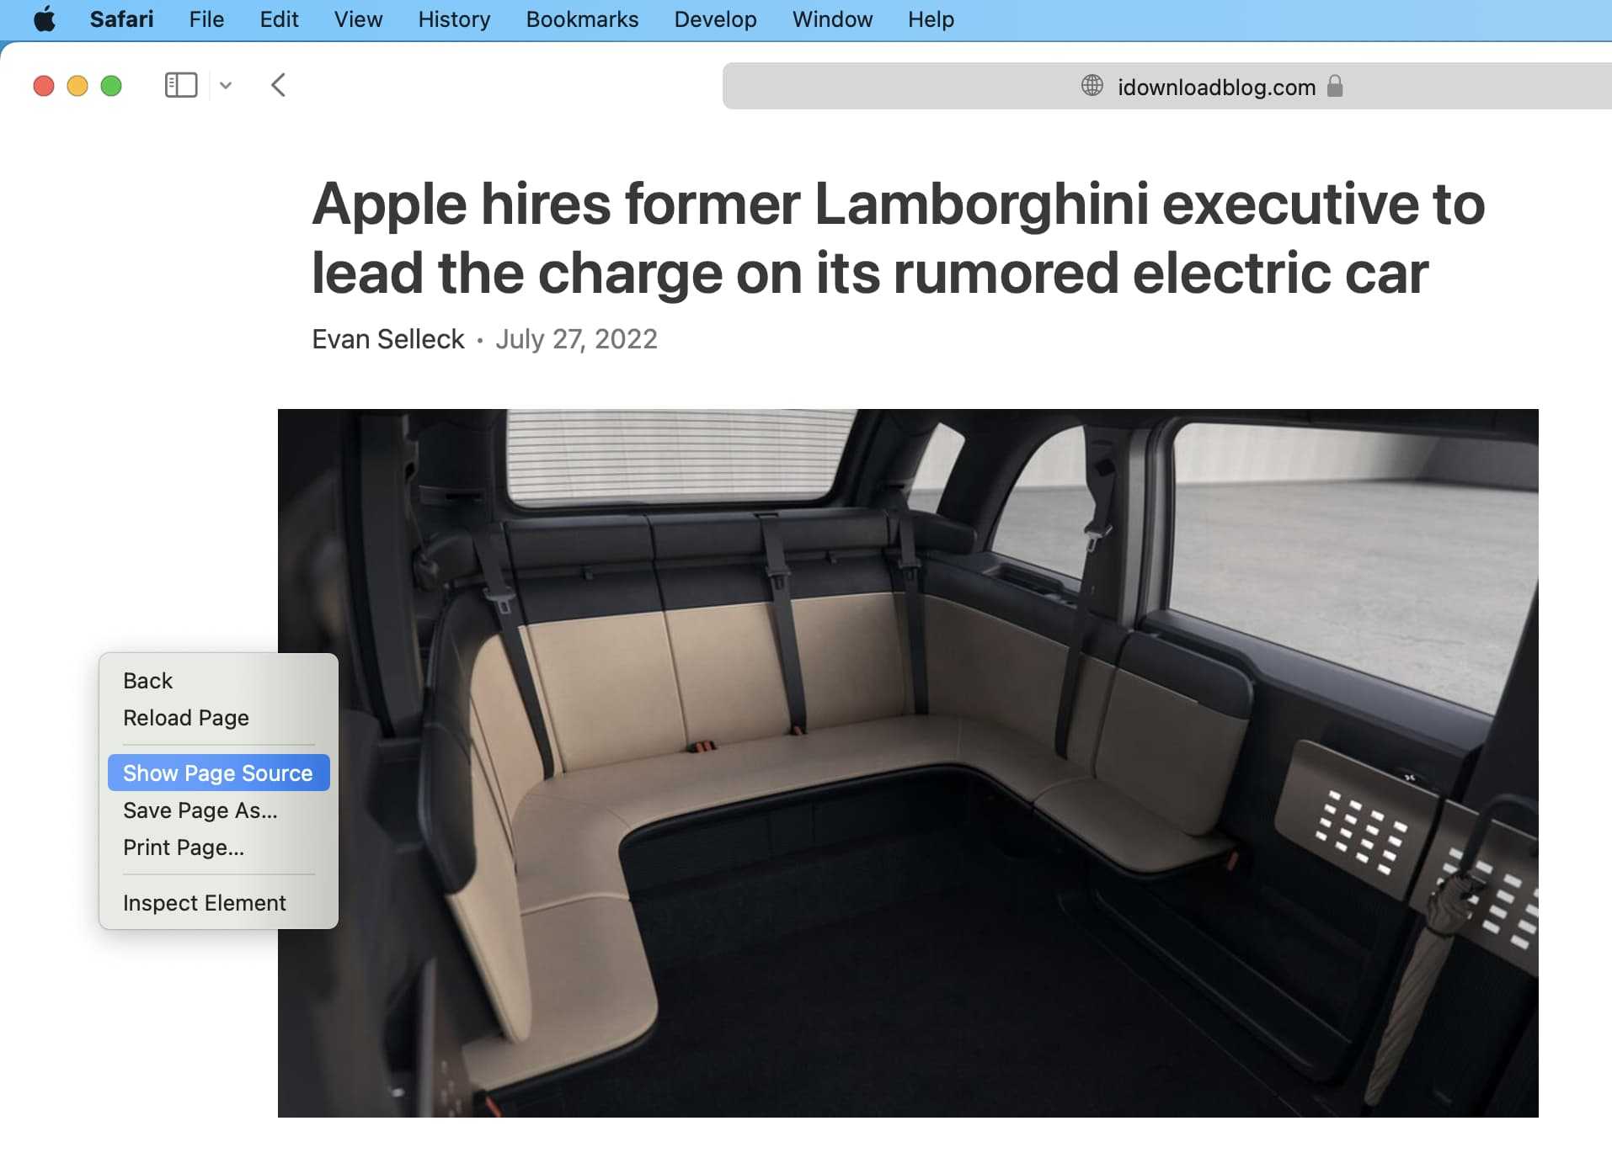Click the idownloadblog.com address field

click(1215, 87)
